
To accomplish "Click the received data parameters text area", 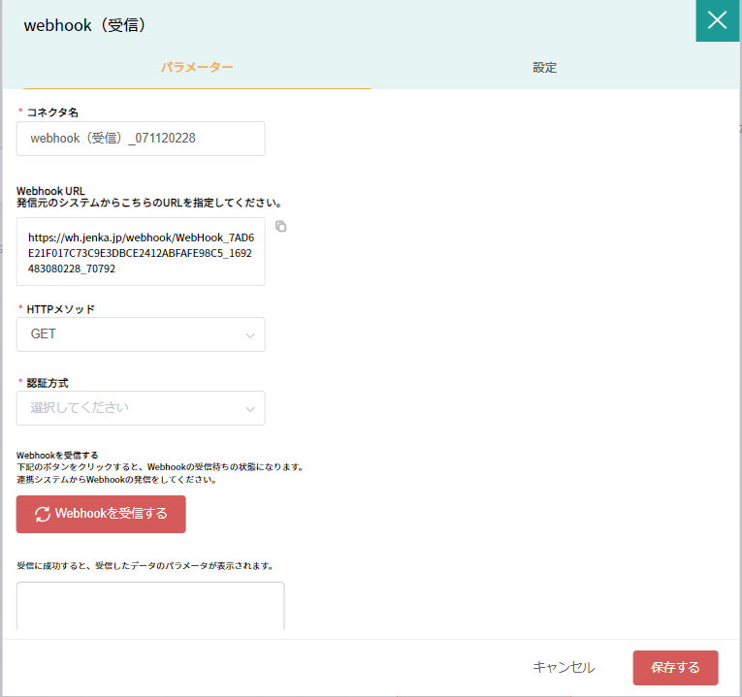I will coord(150,606).
